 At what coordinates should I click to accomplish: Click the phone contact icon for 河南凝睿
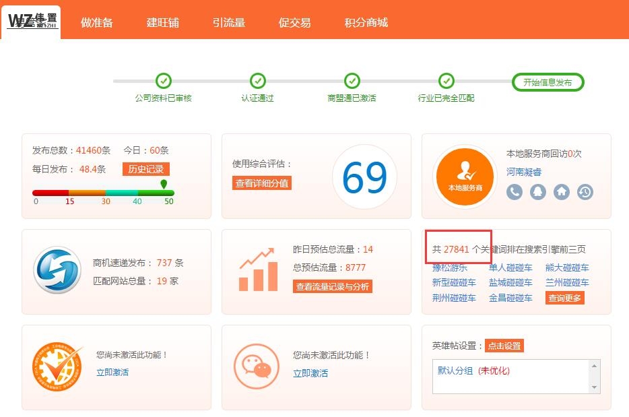pyautogui.click(x=515, y=192)
